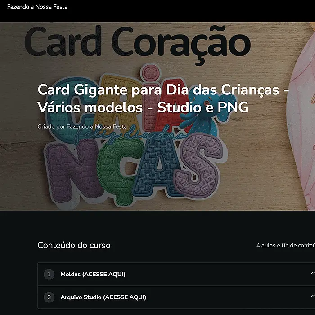
Task: Collapse the Moldes module chevron
Action: click(313, 273)
